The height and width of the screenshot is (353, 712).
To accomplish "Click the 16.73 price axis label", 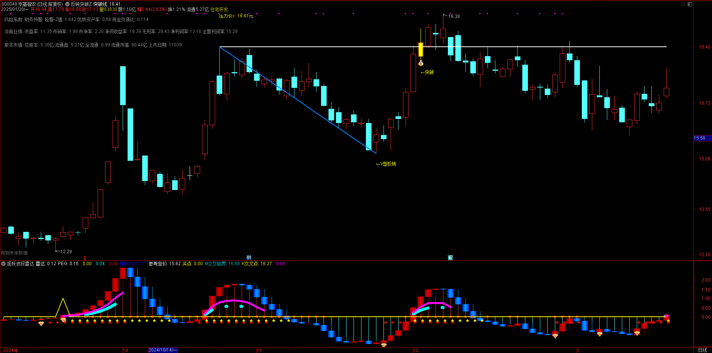I will (x=705, y=103).
